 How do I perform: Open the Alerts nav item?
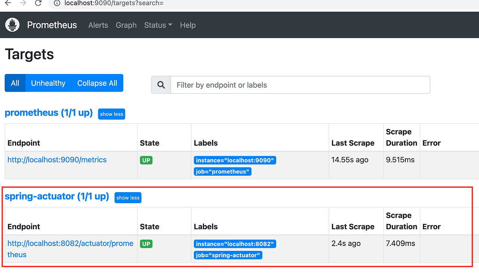[x=98, y=25]
